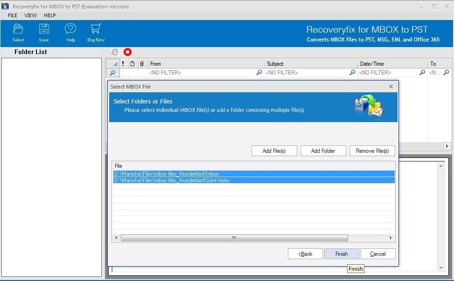Click the To filter magnifier icon
454x281 pixels.
(447, 73)
